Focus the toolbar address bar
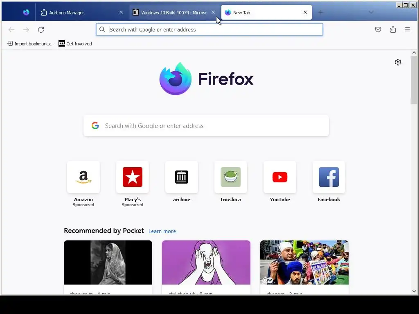Screen dimensions: 419x314 tap(209, 29)
